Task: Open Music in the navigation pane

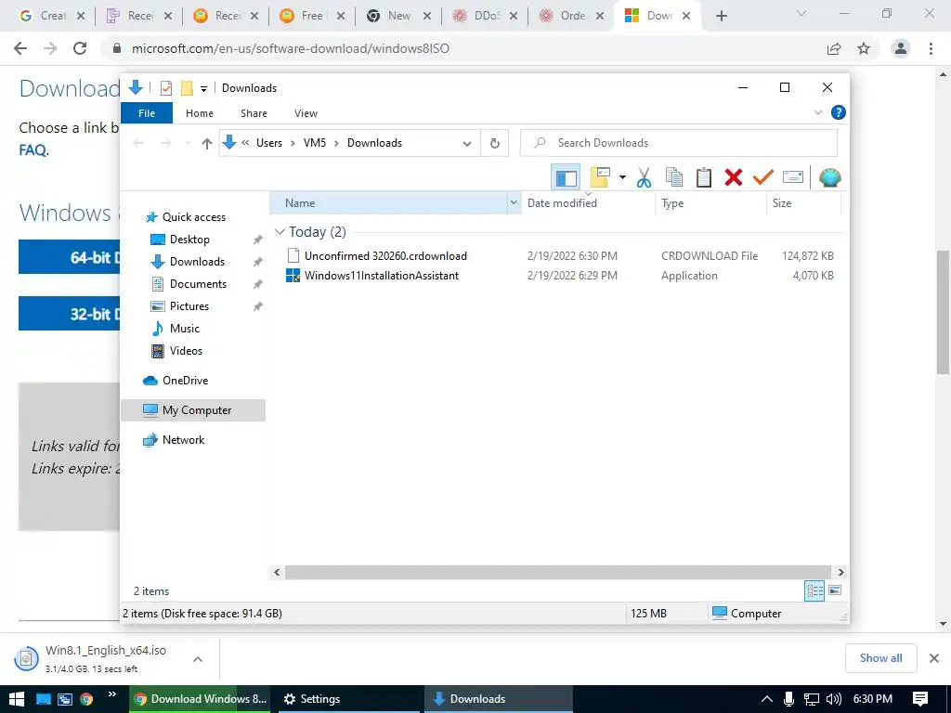Action: [x=185, y=329]
